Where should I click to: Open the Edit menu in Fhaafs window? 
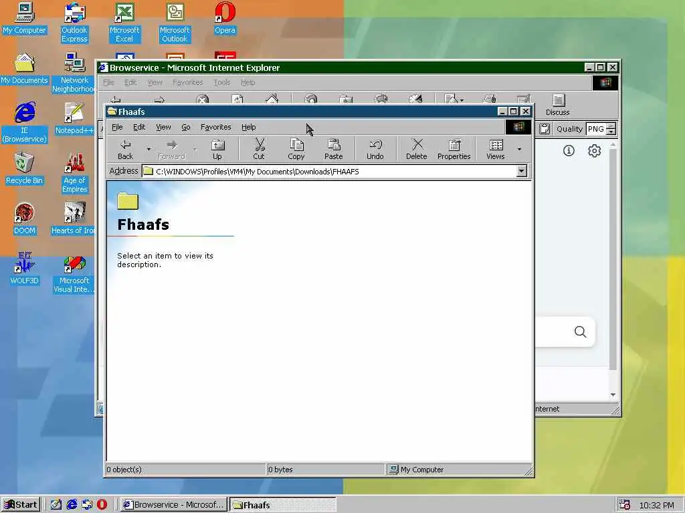[x=139, y=128]
